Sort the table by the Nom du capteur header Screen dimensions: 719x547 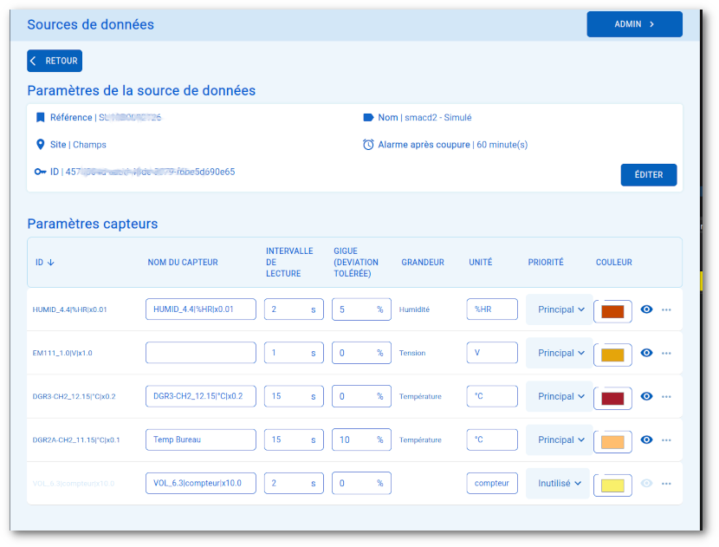183,263
